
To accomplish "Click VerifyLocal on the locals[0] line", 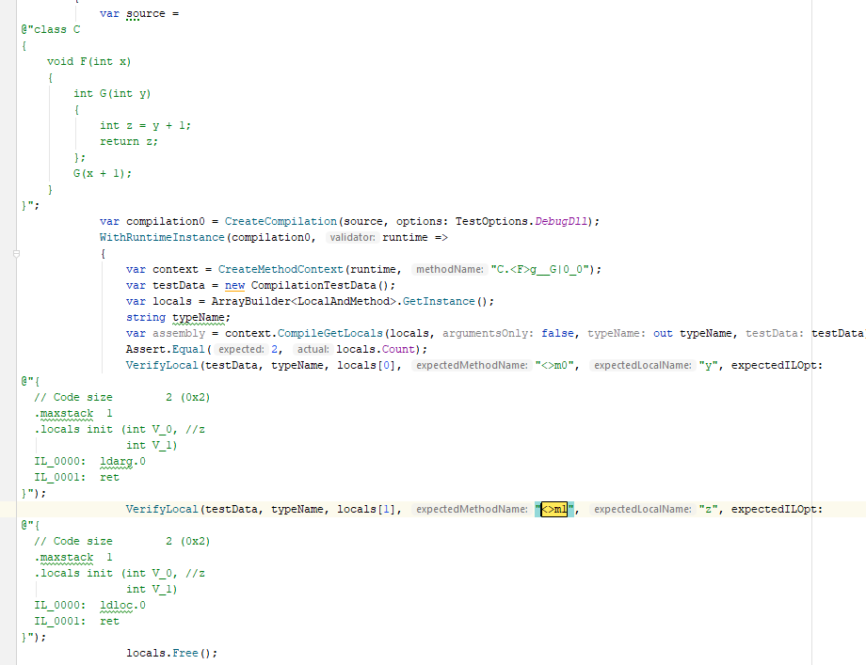I will [162, 365].
